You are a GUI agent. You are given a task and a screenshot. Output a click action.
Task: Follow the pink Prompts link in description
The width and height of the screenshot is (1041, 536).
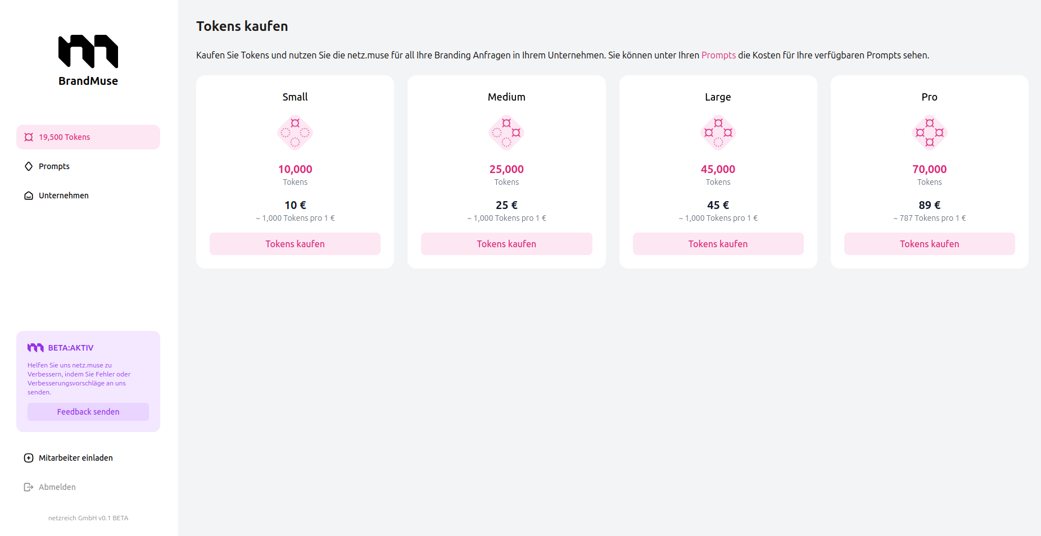click(718, 55)
